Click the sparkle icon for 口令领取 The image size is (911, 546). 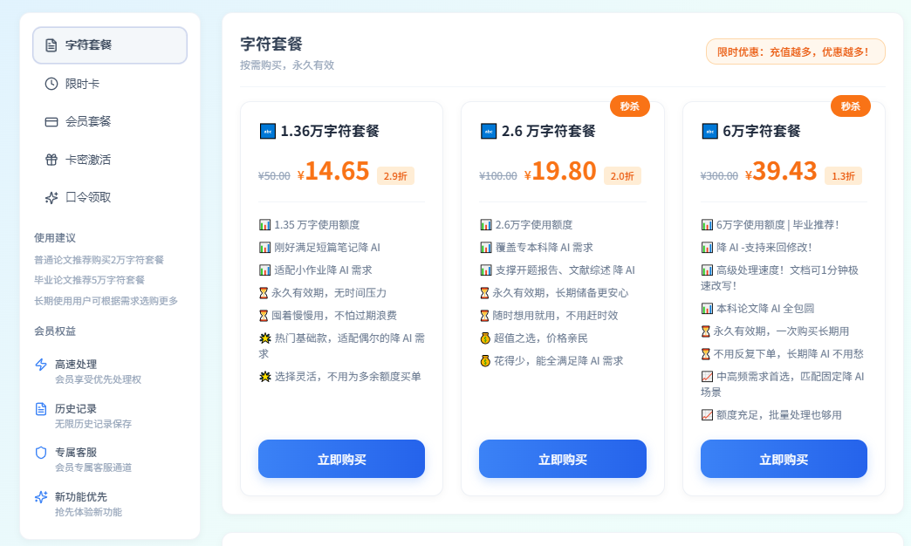(51, 198)
